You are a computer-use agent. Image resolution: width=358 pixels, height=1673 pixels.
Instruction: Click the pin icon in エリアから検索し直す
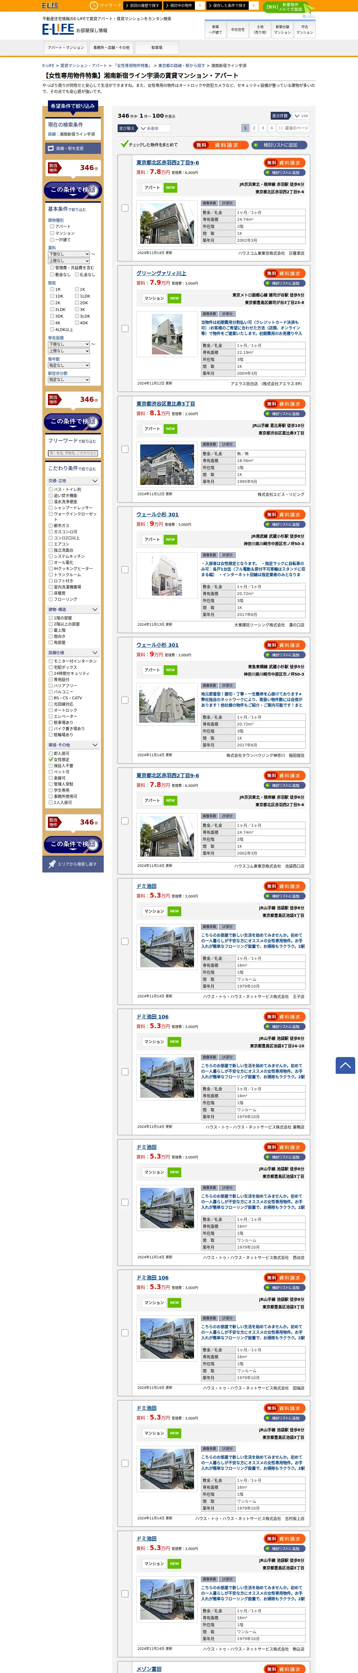53,864
